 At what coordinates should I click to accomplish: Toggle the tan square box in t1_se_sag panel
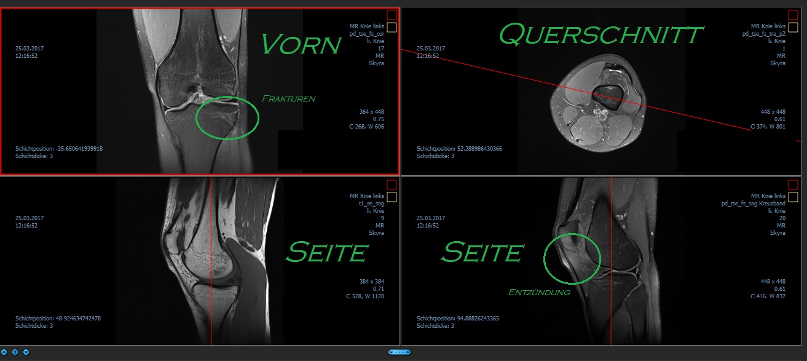tap(392, 197)
